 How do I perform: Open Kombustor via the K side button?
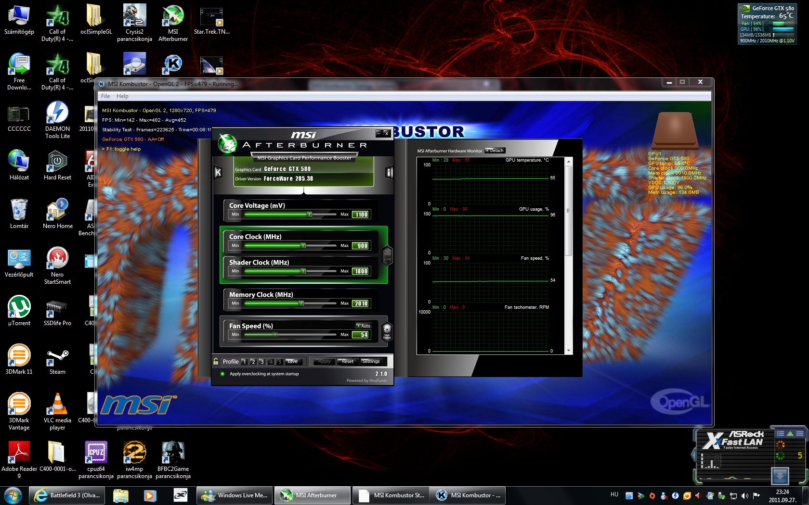tap(218, 173)
